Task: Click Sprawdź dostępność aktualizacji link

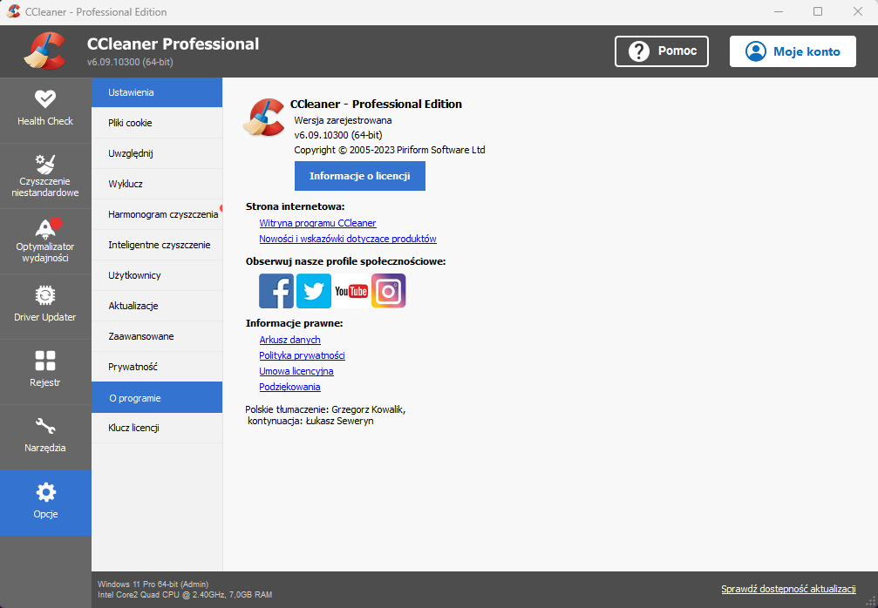Action: (x=788, y=589)
